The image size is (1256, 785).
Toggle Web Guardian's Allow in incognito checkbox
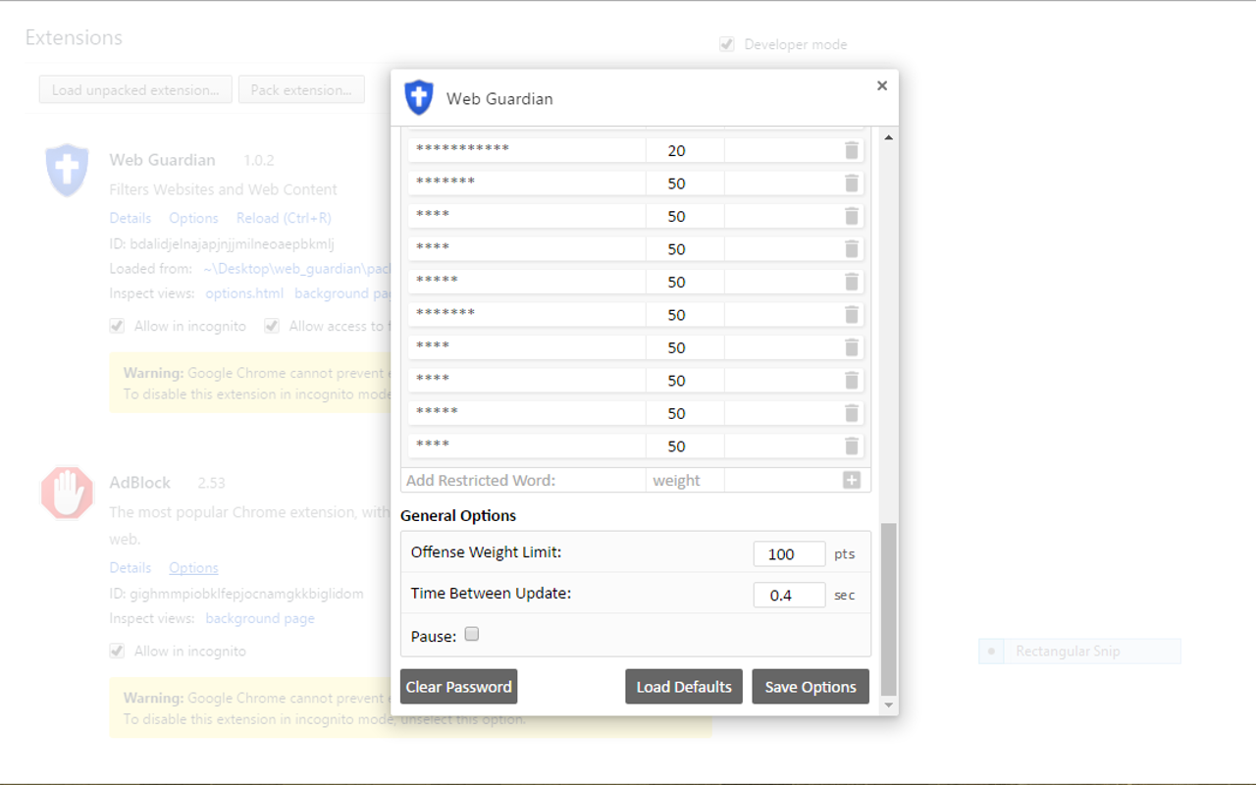[x=117, y=326]
